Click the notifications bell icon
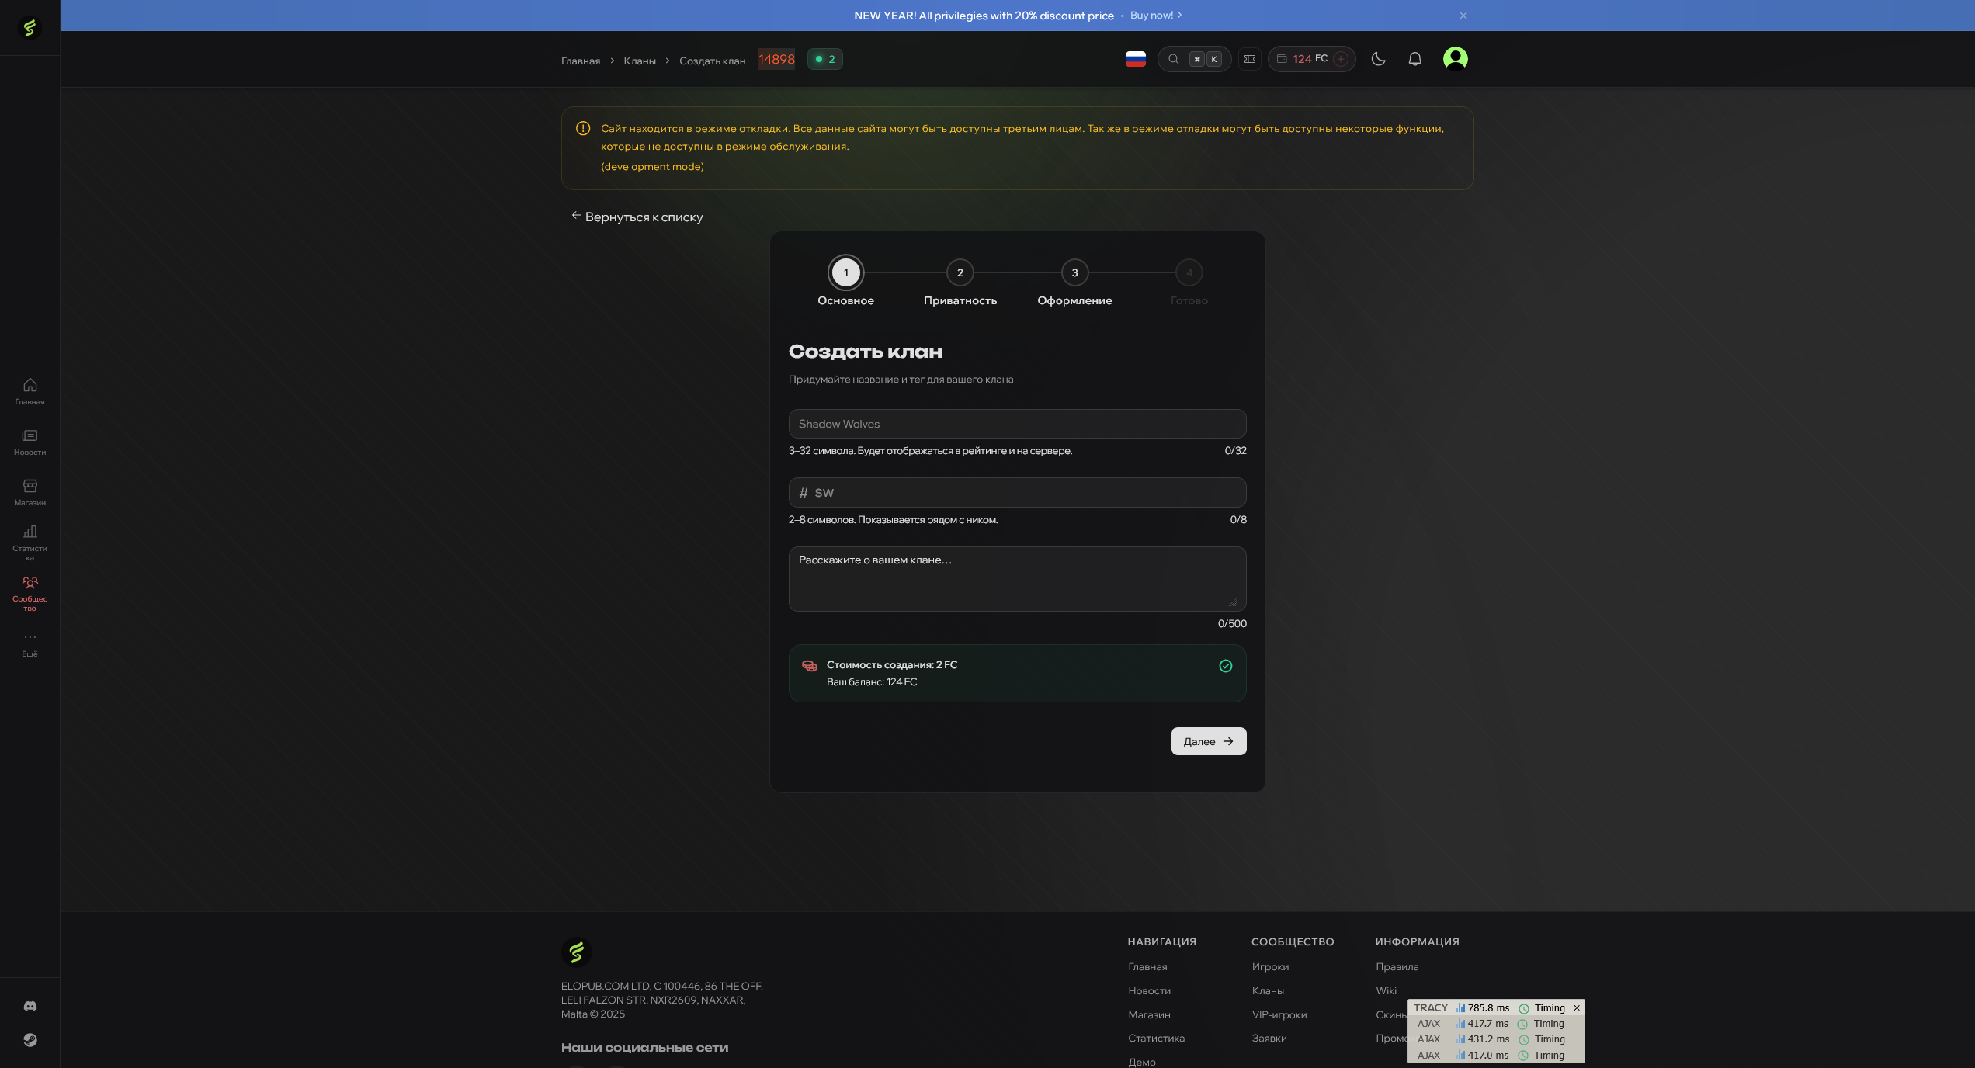The width and height of the screenshot is (1975, 1068). pos(1414,58)
